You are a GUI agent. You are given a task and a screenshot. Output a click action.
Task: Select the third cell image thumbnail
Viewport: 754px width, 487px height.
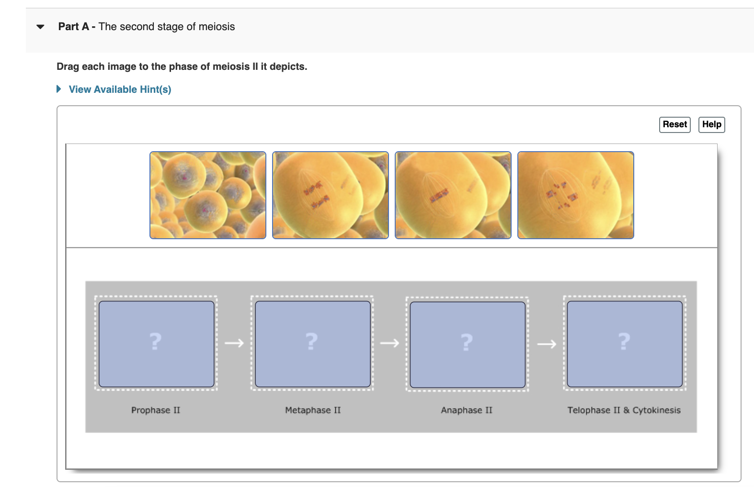[453, 195]
